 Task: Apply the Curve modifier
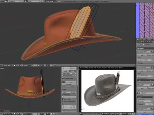point(142,71)
